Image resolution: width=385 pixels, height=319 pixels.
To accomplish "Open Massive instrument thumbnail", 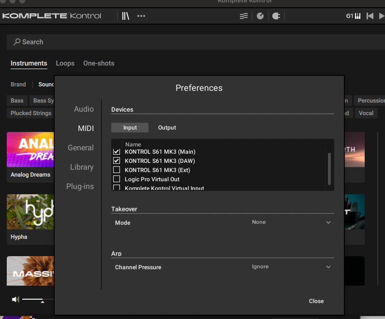I will pos(30,271).
